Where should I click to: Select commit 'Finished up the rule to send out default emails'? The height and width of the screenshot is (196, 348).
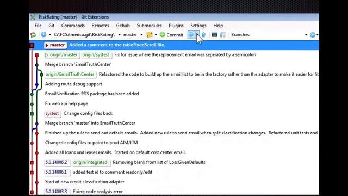[x=181, y=133]
